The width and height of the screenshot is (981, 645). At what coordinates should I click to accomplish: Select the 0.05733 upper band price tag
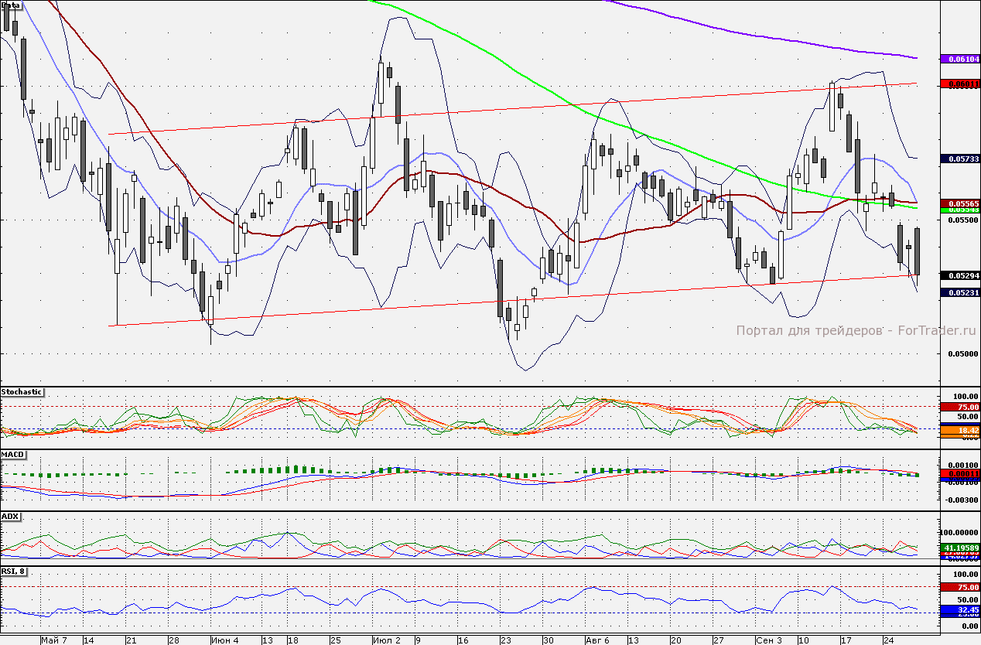point(959,159)
